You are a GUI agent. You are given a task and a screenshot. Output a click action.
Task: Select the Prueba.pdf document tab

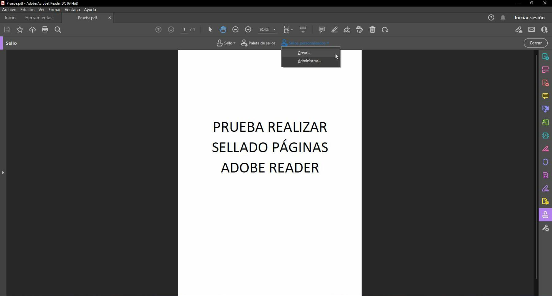[x=87, y=18]
